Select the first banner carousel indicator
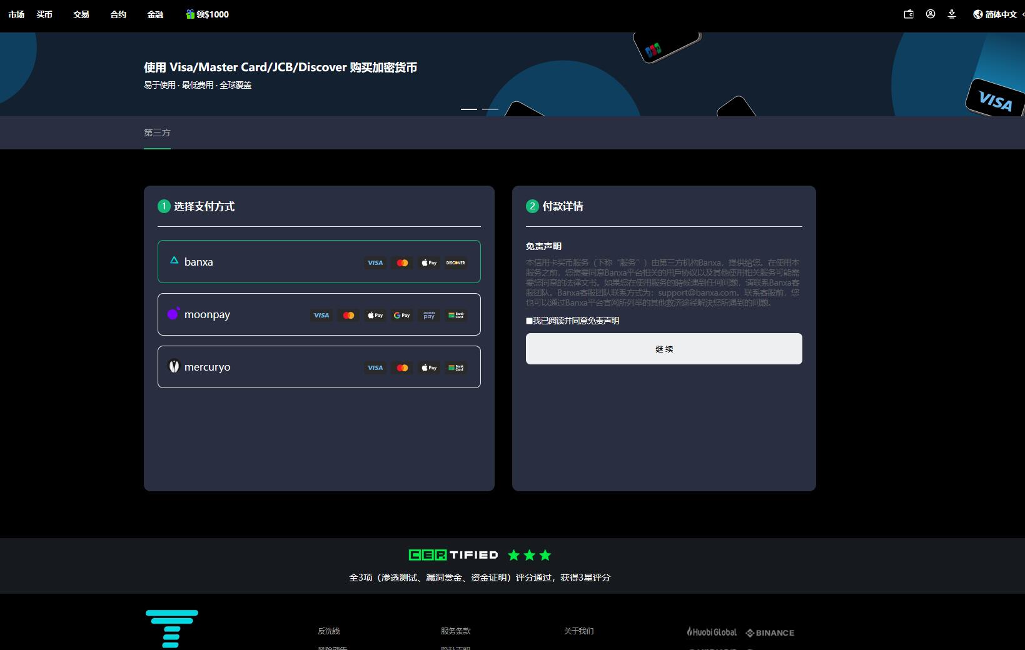The width and height of the screenshot is (1025, 650). (469, 109)
